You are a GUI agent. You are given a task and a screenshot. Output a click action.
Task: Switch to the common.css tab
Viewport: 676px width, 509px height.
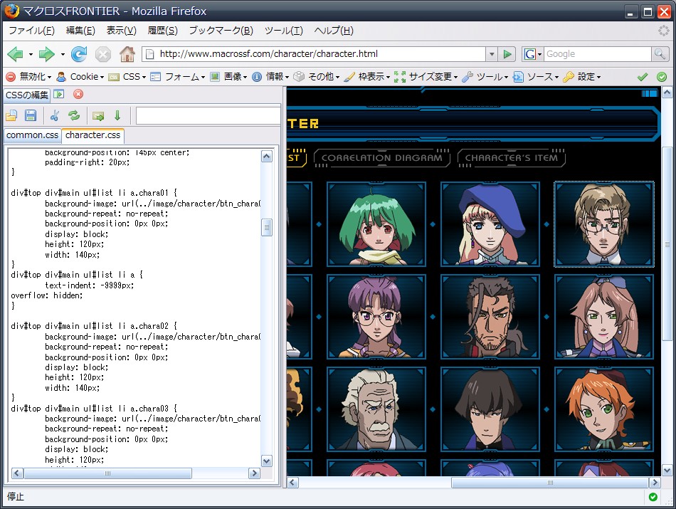click(32, 135)
